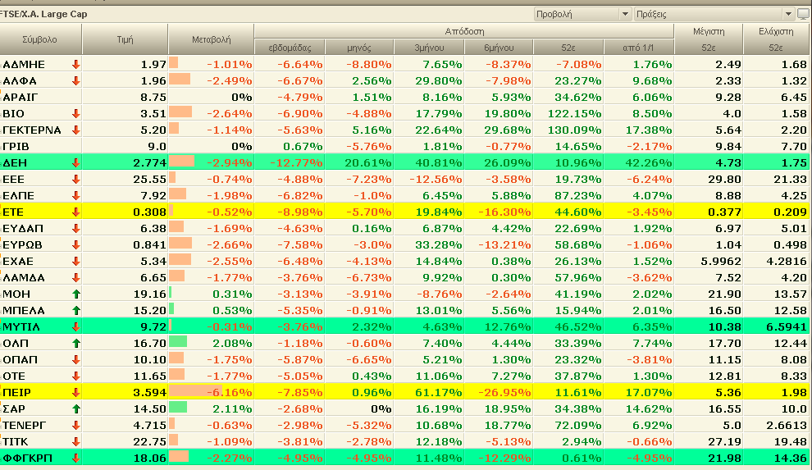Select the ΔΕΗ symbol name
The height and width of the screenshot is (470, 812).
coord(15,163)
